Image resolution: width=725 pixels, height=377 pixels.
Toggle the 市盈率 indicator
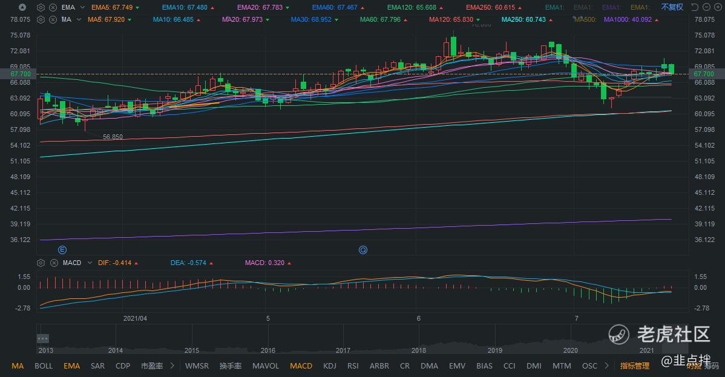point(152,366)
